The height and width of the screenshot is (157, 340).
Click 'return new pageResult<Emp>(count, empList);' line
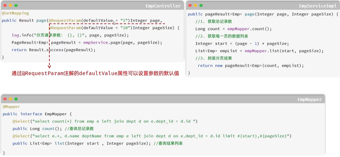click(251, 66)
